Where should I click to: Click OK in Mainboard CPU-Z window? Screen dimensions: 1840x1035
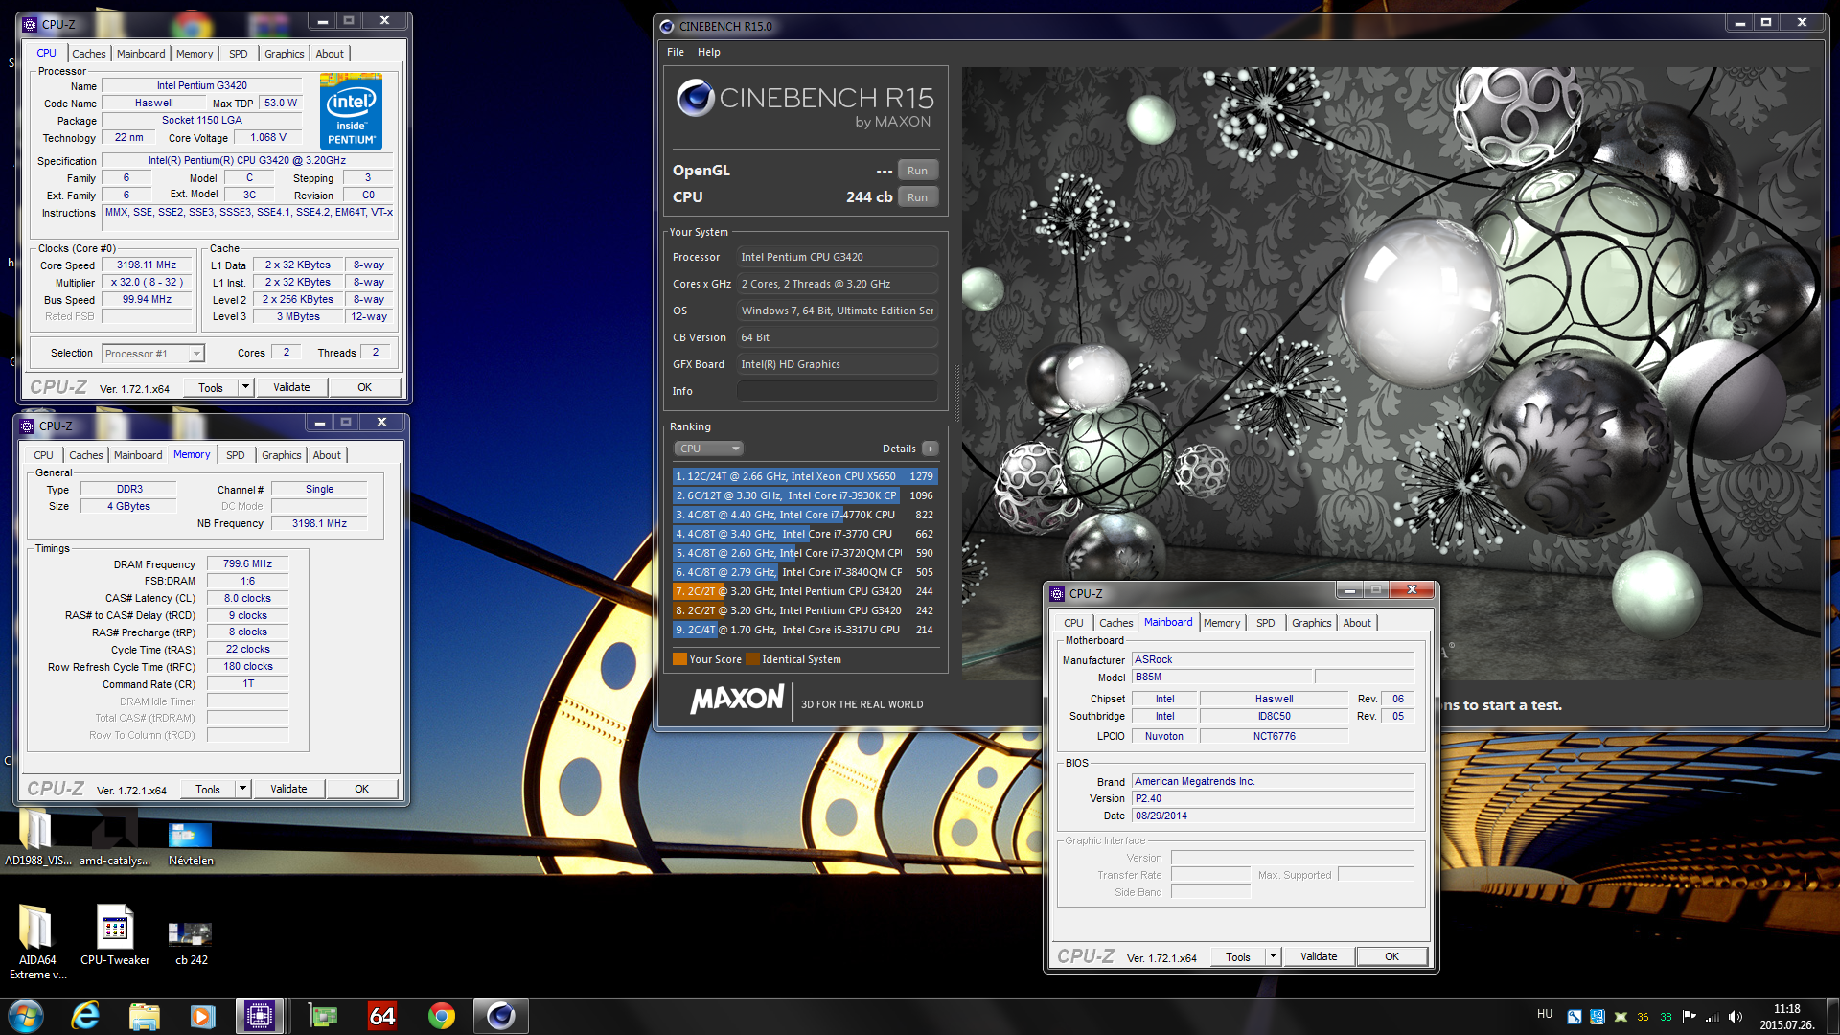pos(1391,956)
